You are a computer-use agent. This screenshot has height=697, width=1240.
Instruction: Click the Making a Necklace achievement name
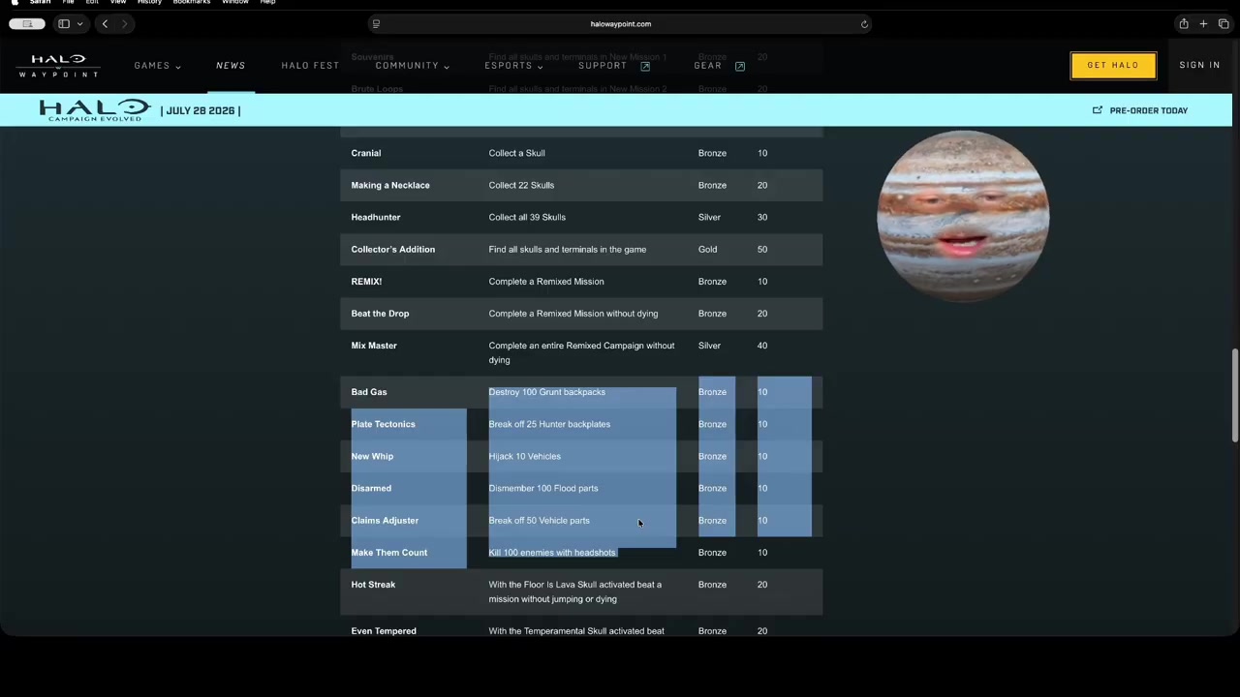(390, 185)
